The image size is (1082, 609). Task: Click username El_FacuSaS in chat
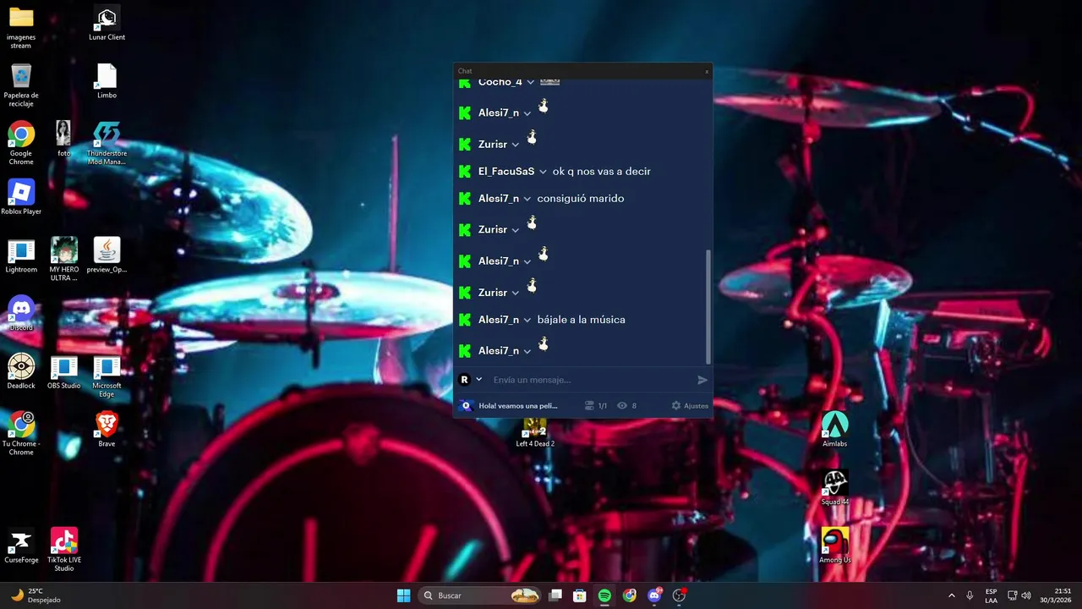(506, 172)
